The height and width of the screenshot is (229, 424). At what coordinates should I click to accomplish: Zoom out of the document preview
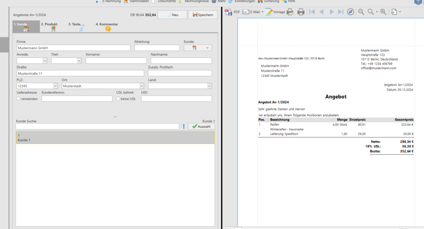[x=361, y=11]
